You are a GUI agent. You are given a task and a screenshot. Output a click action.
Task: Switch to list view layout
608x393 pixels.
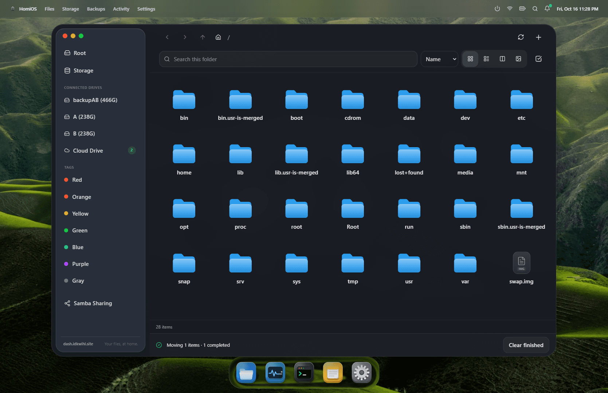tap(486, 59)
